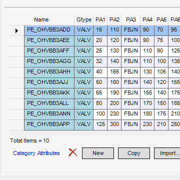Click PA2 cell with value 200
This screenshot has width=180, height=180.
tap(114, 104)
